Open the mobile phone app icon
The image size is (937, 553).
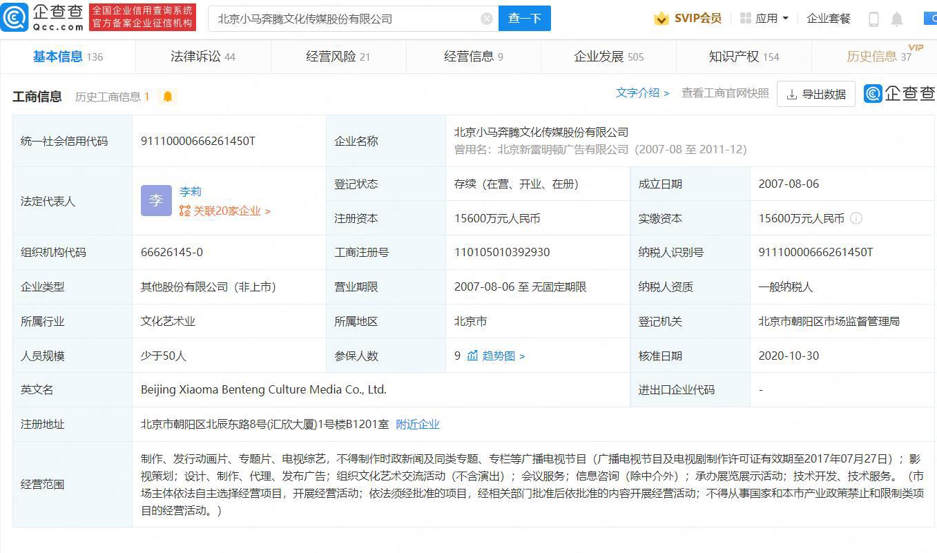click(x=873, y=19)
